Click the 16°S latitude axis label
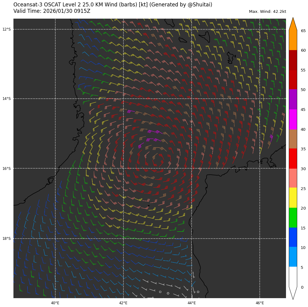The height and width of the screenshot is (307, 308). point(6,169)
